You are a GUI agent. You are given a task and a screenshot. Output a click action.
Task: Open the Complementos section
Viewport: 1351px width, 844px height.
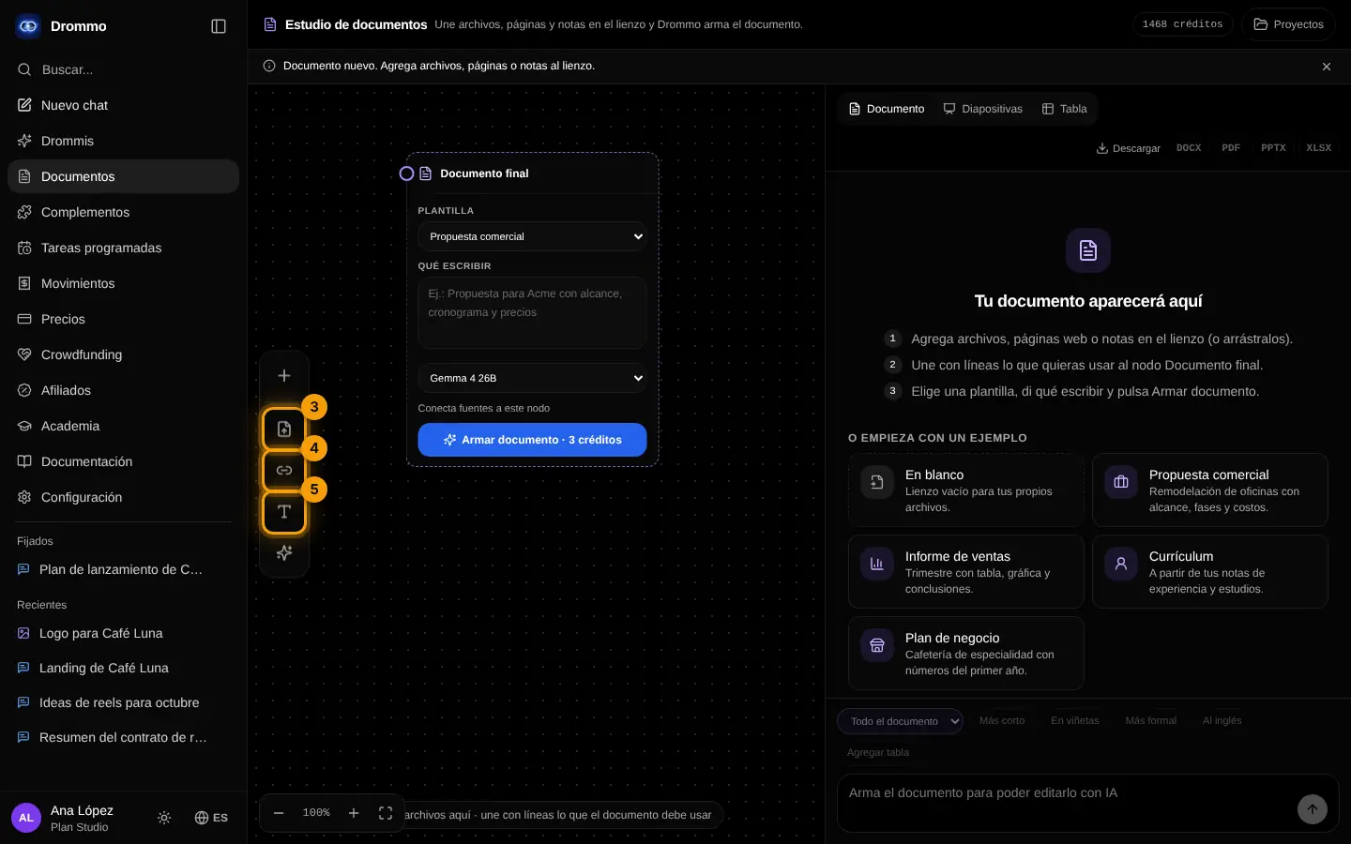coord(123,212)
